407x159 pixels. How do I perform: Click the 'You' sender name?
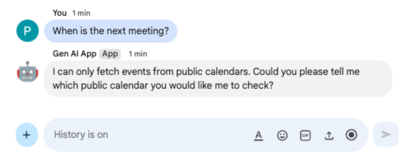coord(59,13)
